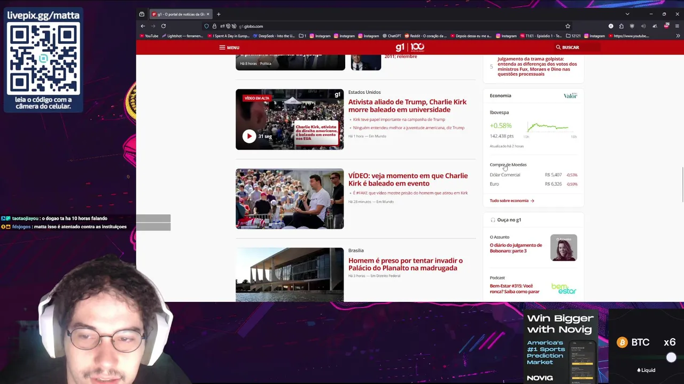Open the YouTube bookmark
The image size is (684, 384).
(149, 36)
